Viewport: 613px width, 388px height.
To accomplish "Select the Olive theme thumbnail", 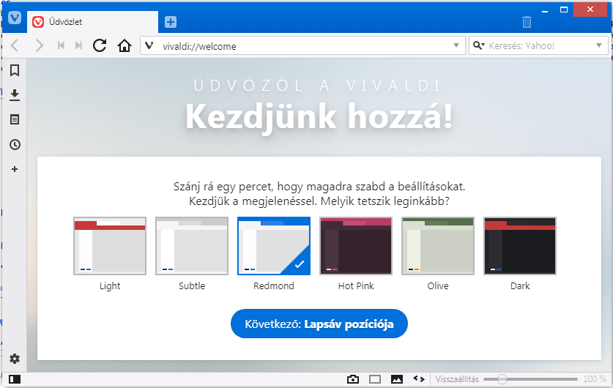I will coord(438,246).
